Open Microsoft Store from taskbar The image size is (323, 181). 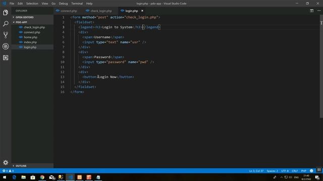(33, 177)
